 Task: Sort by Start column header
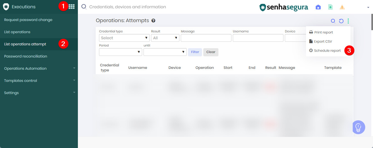tap(228, 68)
